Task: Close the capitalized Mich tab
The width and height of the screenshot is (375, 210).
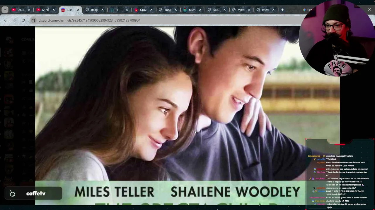Action: click(x=200, y=10)
